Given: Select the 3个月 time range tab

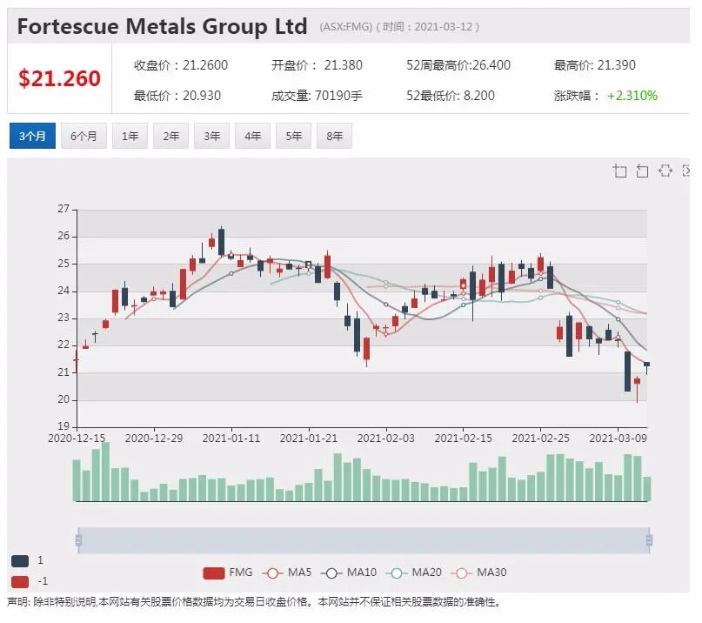Looking at the screenshot, I should pos(32,136).
